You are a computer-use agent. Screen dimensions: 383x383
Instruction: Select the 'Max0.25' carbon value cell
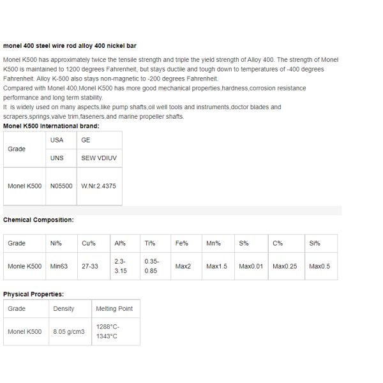coord(285,266)
